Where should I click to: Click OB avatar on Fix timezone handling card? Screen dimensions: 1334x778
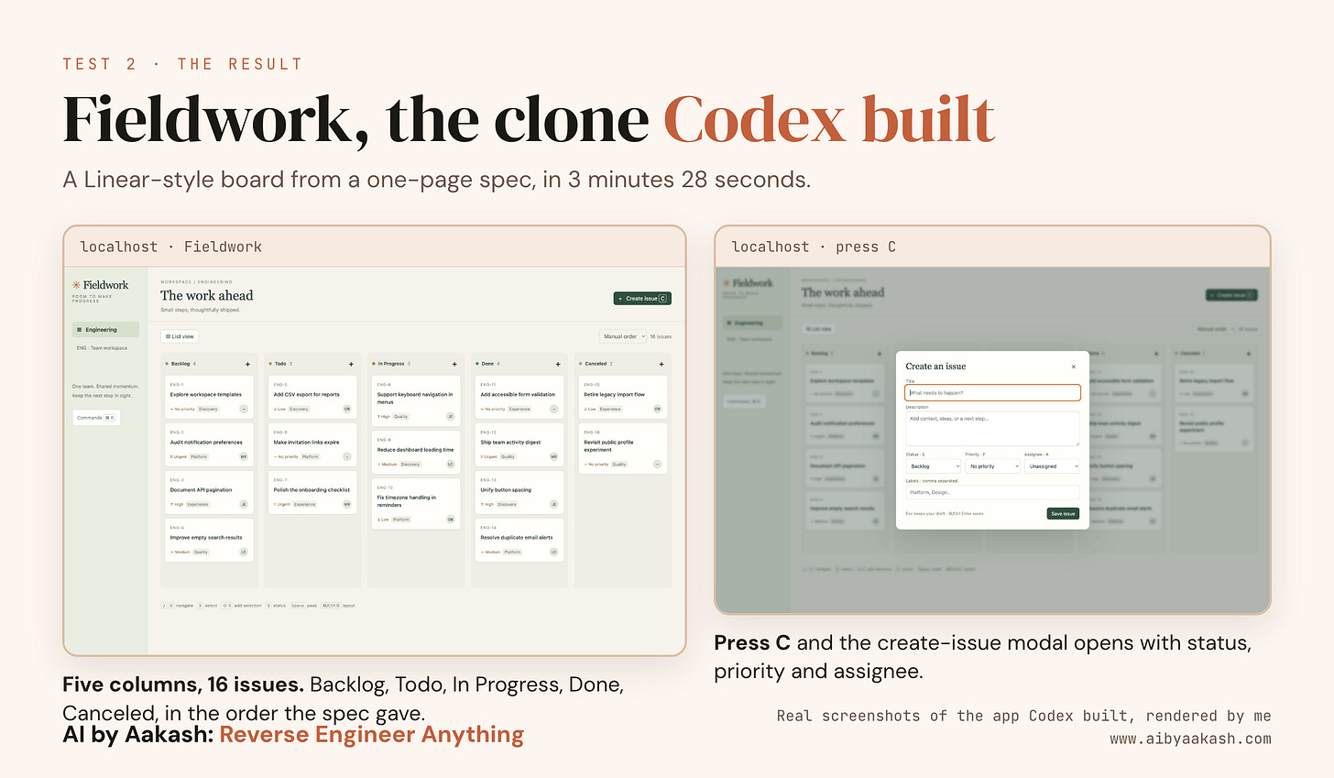click(x=451, y=519)
